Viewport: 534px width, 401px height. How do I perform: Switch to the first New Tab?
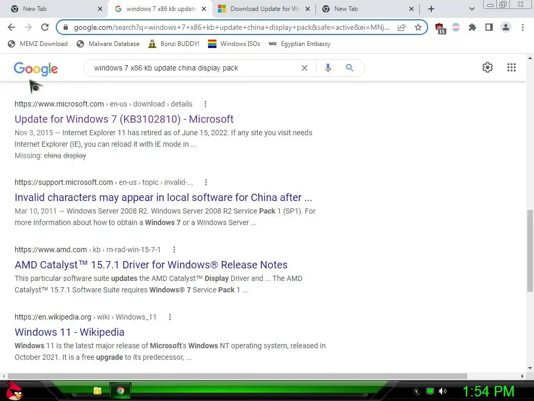coord(54,9)
